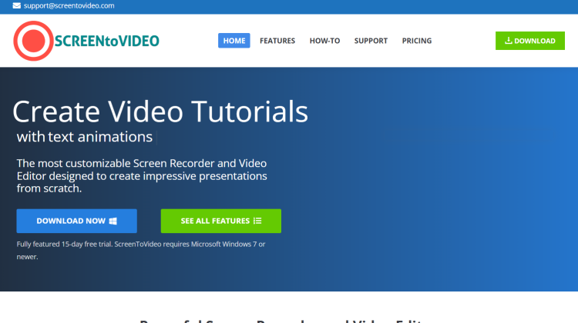Open the FEATURES menu item
This screenshot has height=323, width=578.
(277, 41)
